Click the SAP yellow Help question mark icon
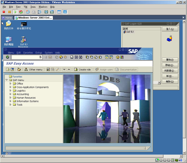The width and height of the screenshot is (187, 163). [117, 57]
